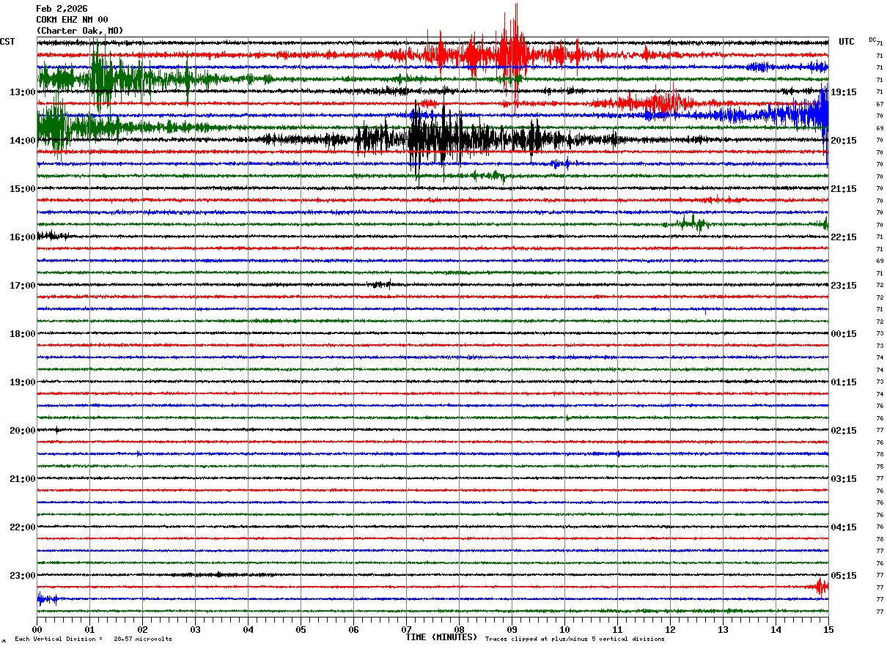Select the COKM EHZ NM 00 station label
The height and width of the screenshot is (649, 887).
[x=72, y=20]
